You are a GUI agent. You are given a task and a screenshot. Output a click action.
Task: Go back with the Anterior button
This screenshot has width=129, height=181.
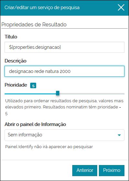[85, 171]
